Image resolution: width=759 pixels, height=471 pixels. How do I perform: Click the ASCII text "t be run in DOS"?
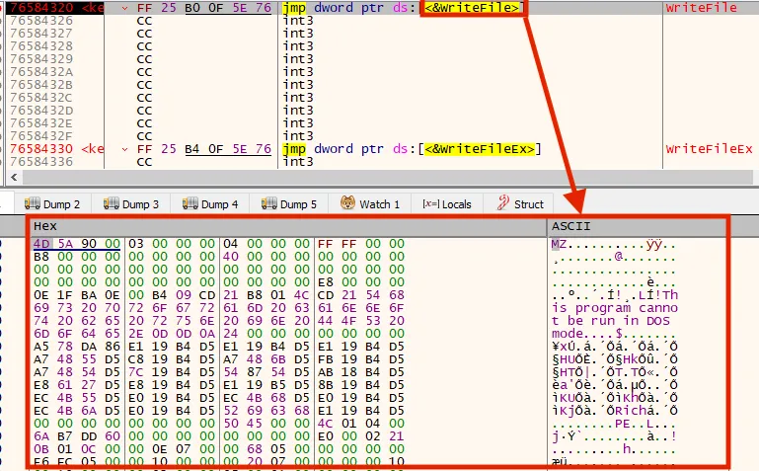611,321
